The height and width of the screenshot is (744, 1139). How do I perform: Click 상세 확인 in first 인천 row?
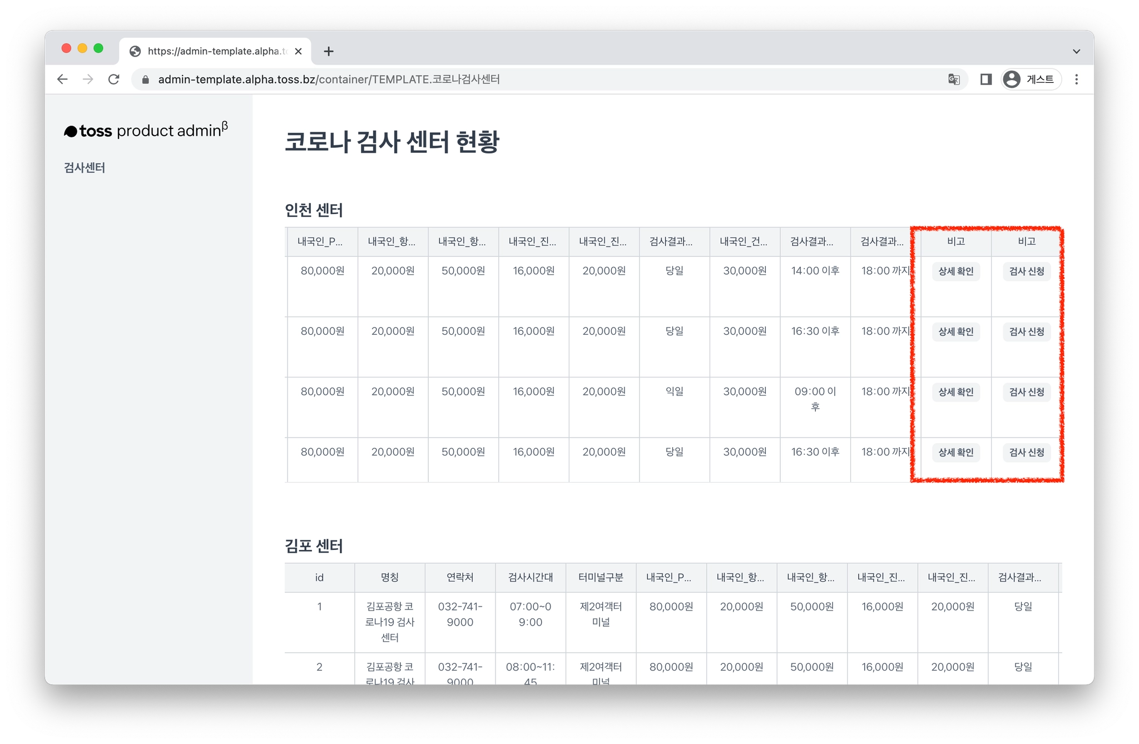tap(955, 271)
